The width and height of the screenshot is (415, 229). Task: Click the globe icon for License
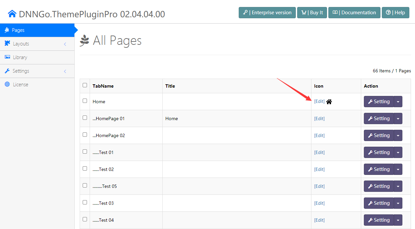point(7,84)
